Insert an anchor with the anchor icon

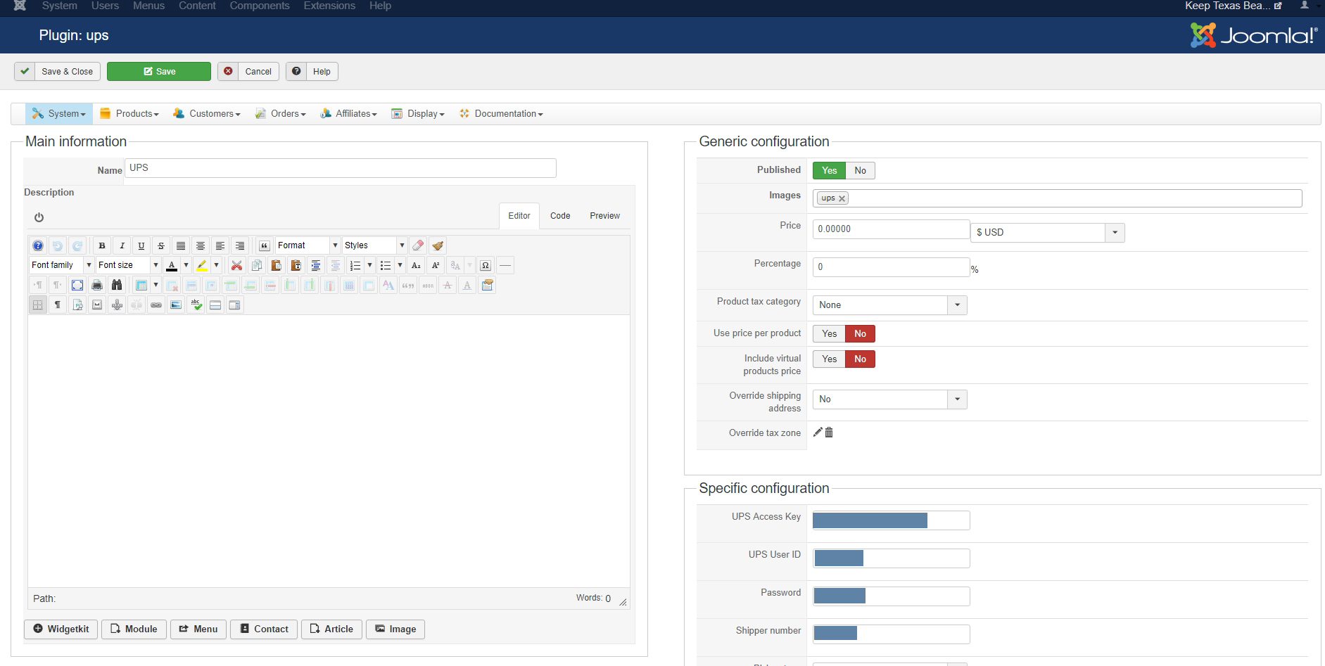pyautogui.click(x=117, y=305)
